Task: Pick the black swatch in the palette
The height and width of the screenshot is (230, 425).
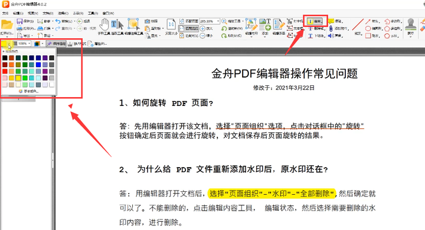Action: tap(5, 58)
